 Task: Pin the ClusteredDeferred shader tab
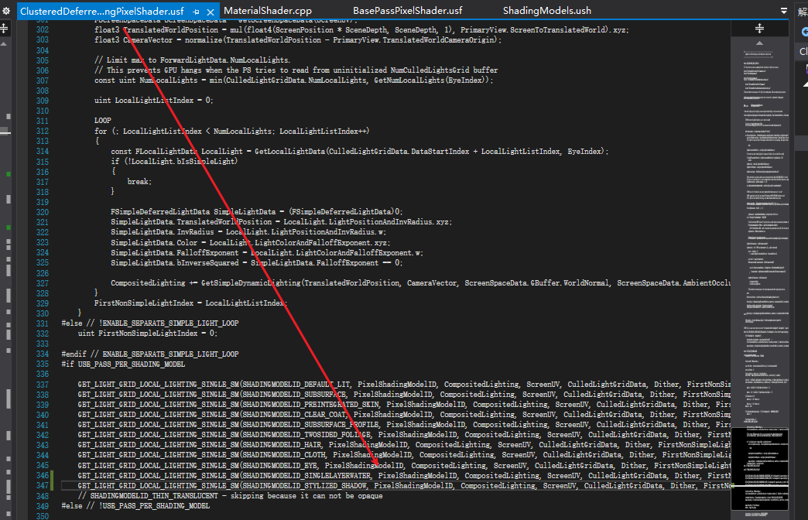tap(197, 12)
